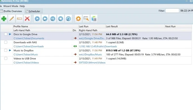
Task: Select the Music to DropBox profile name
Action: (x=23, y=50)
